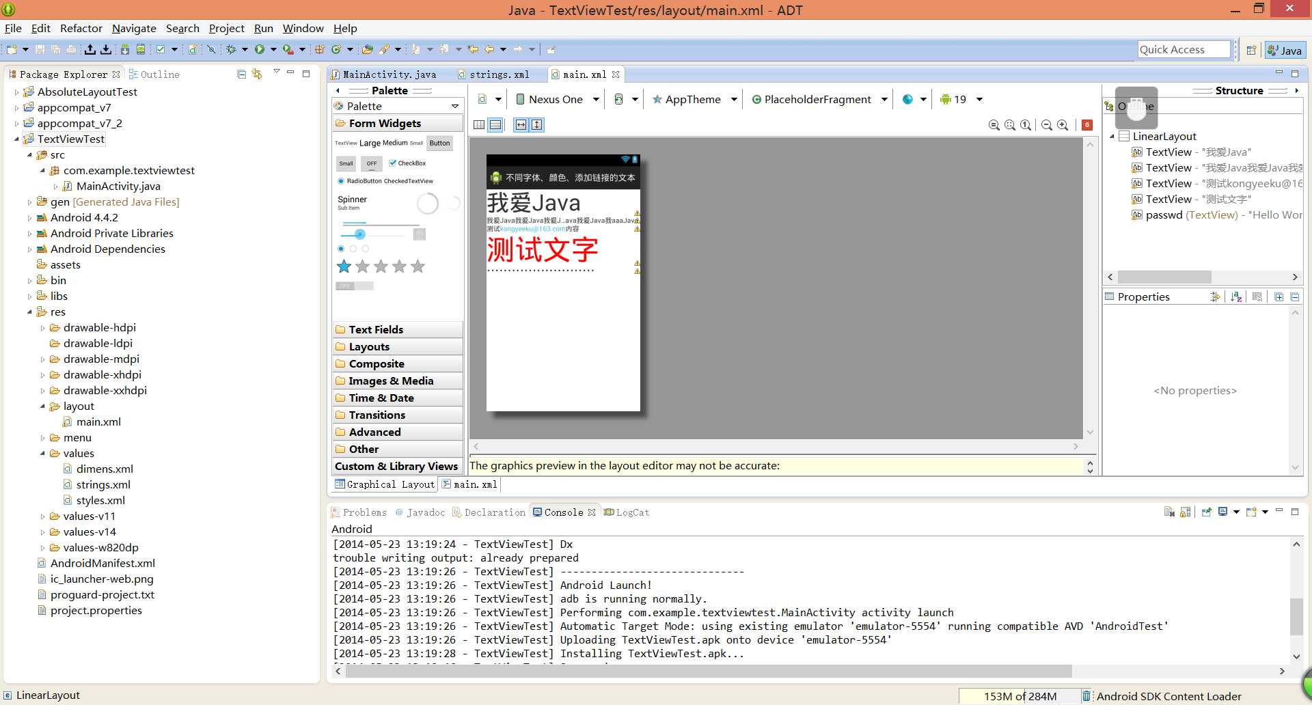Open the Refactor menu
Image resolution: width=1312 pixels, height=705 pixels.
point(81,28)
